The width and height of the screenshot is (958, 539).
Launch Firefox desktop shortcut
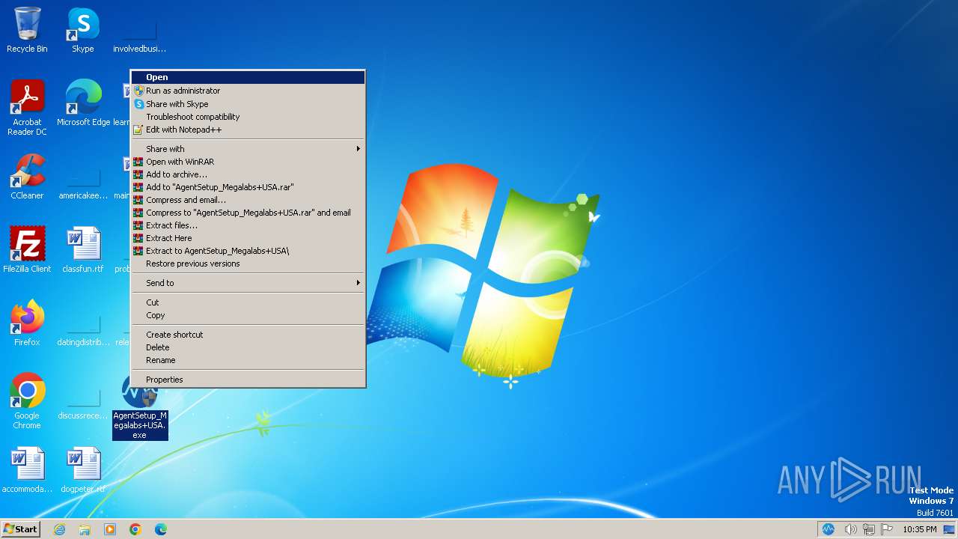[27, 323]
